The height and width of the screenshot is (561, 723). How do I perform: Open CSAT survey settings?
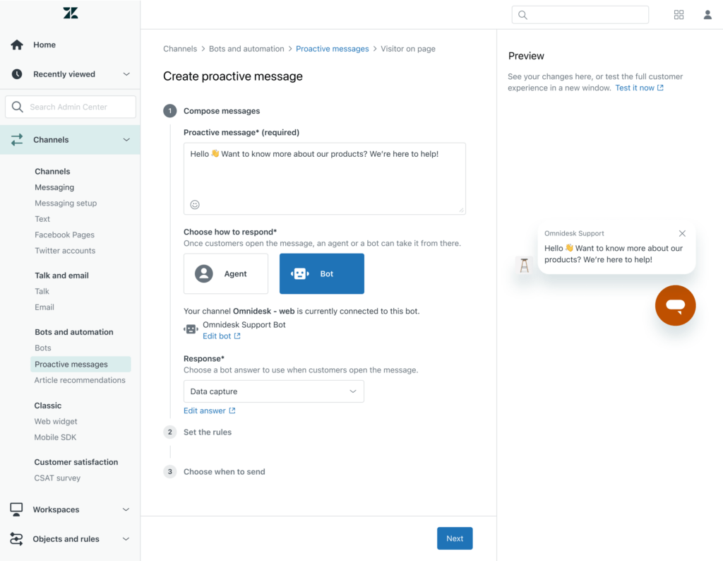[x=57, y=478]
